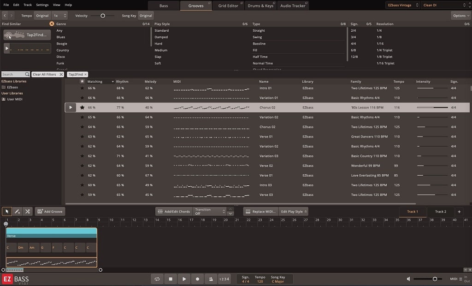472x286 pixels.
Task: Step Transition to the previous option with the up chevron
Action: (x=230, y=209)
